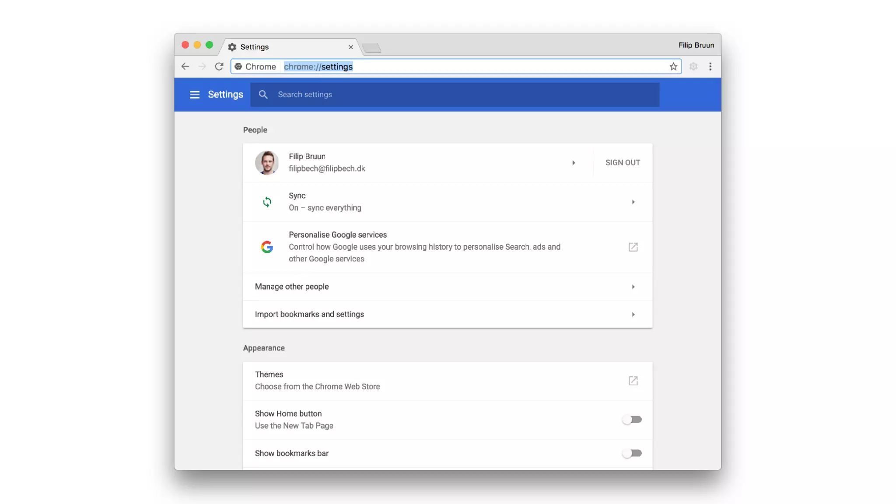Open Personalise Google services external link icon

633,247
